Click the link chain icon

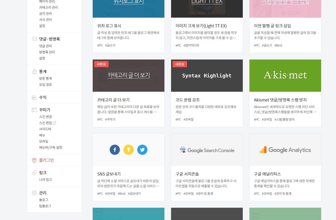pos(34,173)
